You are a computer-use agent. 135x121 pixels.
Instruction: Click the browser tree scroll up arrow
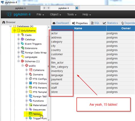point(49,27)
